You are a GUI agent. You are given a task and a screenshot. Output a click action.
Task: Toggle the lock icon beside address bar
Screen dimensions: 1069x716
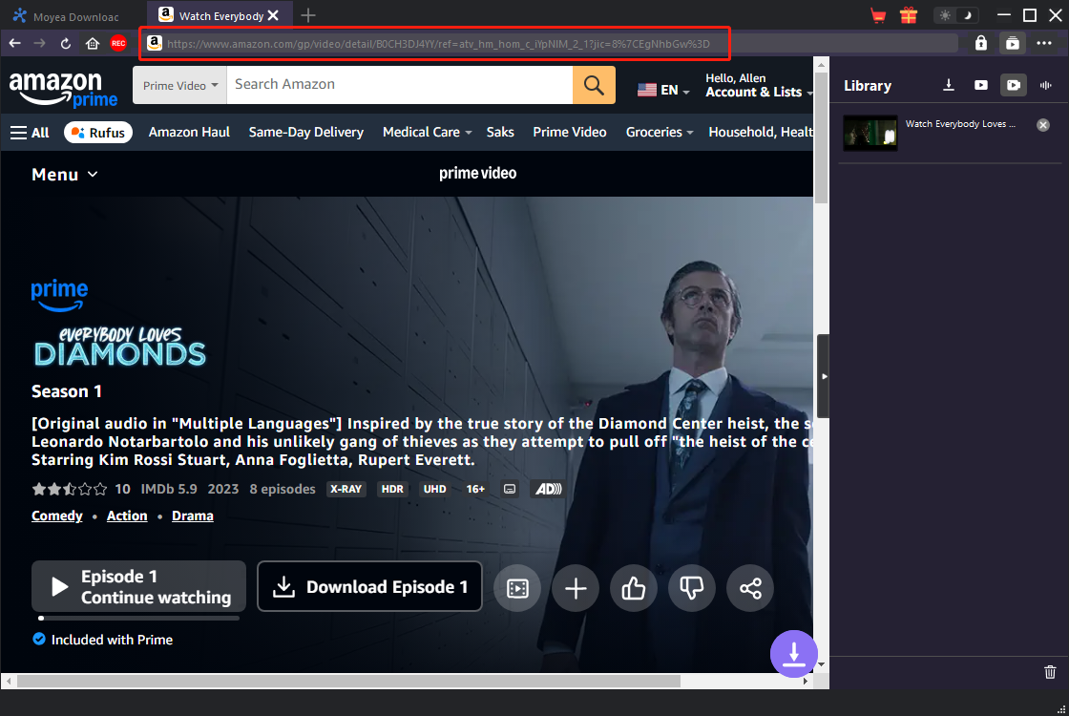point(980,43)
